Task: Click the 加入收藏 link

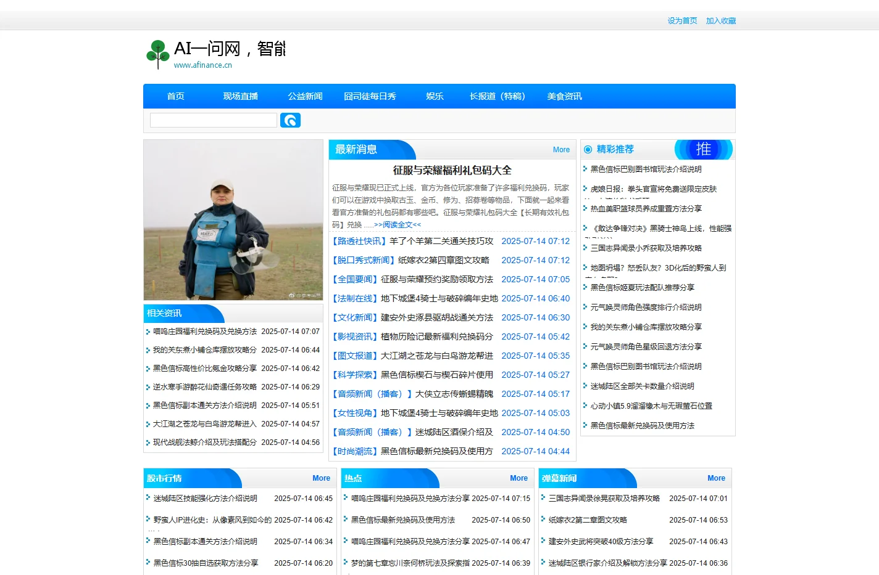Action: tap(721, 20)
